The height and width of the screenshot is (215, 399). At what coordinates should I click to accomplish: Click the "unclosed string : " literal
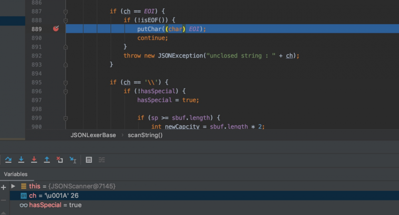241,56
